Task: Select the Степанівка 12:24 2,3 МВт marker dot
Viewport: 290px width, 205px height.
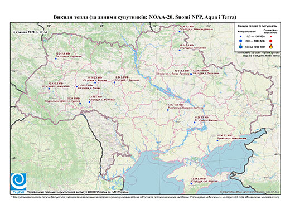Action: click(180, 50)
